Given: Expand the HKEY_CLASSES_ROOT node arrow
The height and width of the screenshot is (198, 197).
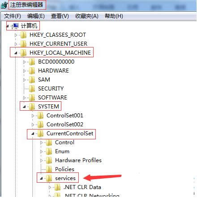Looking at the screenshot, I should (16, 35).
